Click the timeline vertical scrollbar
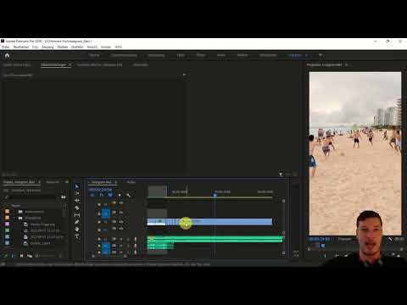Screen dimensions: 407x305 pyautogui.click(x=283, y=217)
